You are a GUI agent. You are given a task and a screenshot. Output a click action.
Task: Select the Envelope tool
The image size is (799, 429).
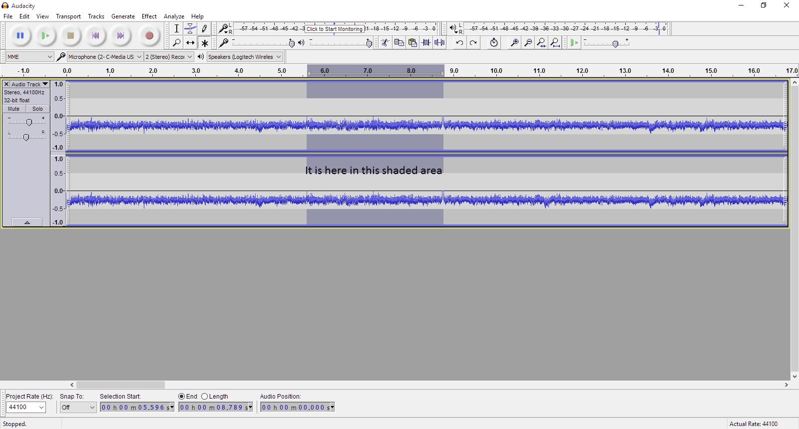click(x=190, y=29)
